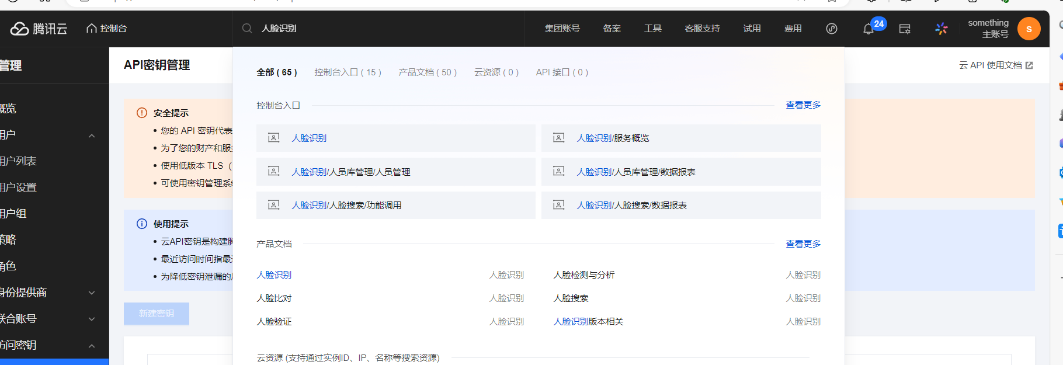Open the 人脸验证 document
Image resolution: width=1063 pixels, height=365 pixels.
274,322
